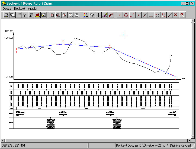Click the vertical scrollbar down arrow
This screenshot has height=149, width=196.
(x=194, y=136)
